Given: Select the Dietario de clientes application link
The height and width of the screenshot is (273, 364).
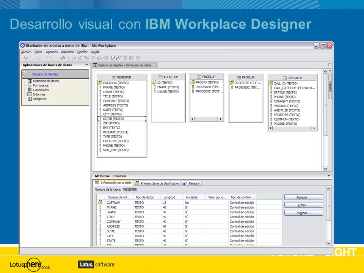Looking at the screenshot, I should [x=45, y=74].
